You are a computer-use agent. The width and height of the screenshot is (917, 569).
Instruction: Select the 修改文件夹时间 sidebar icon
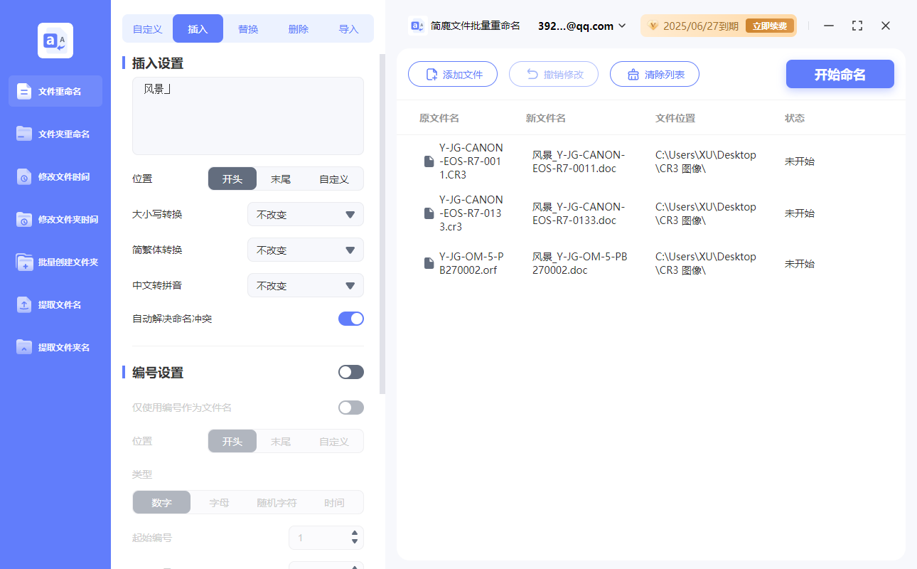tap(55, 219)
